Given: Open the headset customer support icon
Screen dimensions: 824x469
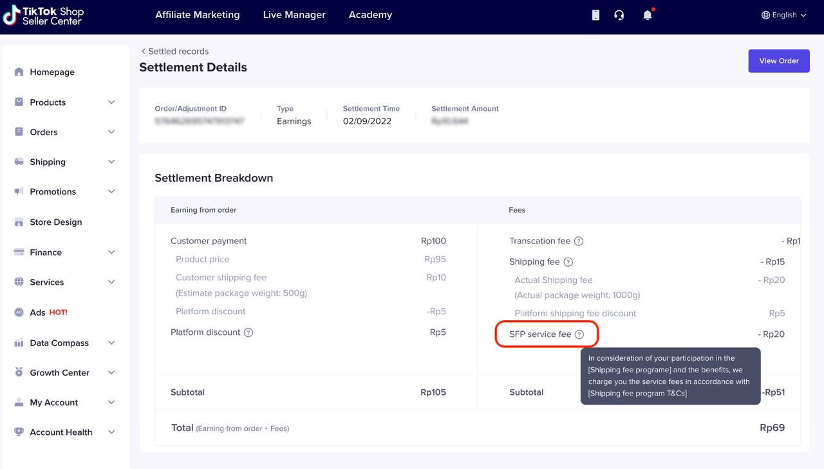Looking at the screenshot, I should 619,15.
